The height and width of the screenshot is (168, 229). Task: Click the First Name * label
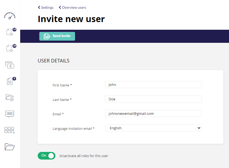pos(62,85)
